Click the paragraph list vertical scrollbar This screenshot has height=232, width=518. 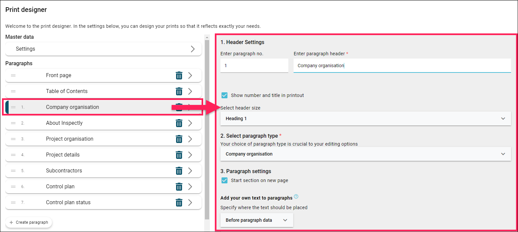(x=207, y=129)
